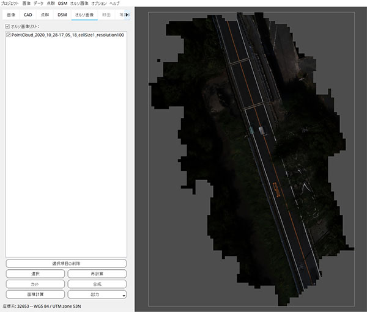367x312 pixels.
Task: Open the オプション menu
Action: (x=98, y=3)
